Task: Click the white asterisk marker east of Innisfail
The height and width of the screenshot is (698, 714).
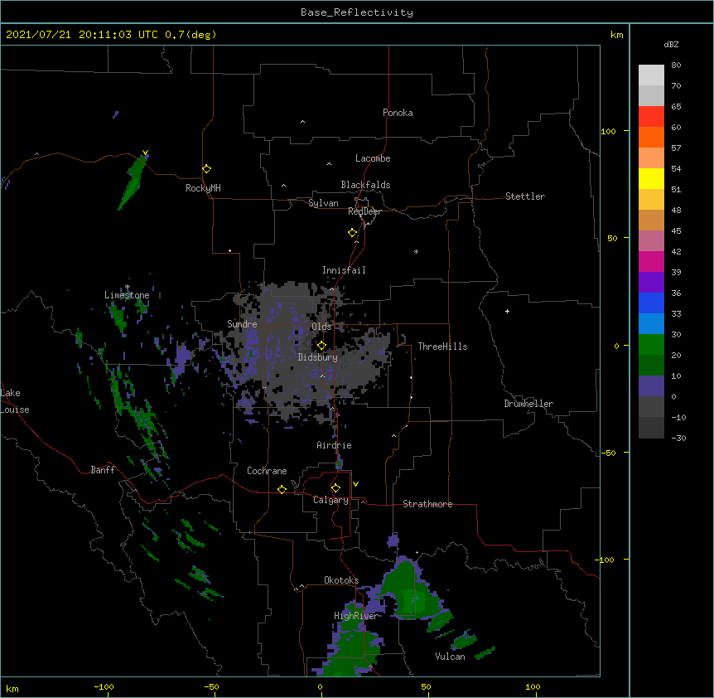Action: (x=416, y=252)
